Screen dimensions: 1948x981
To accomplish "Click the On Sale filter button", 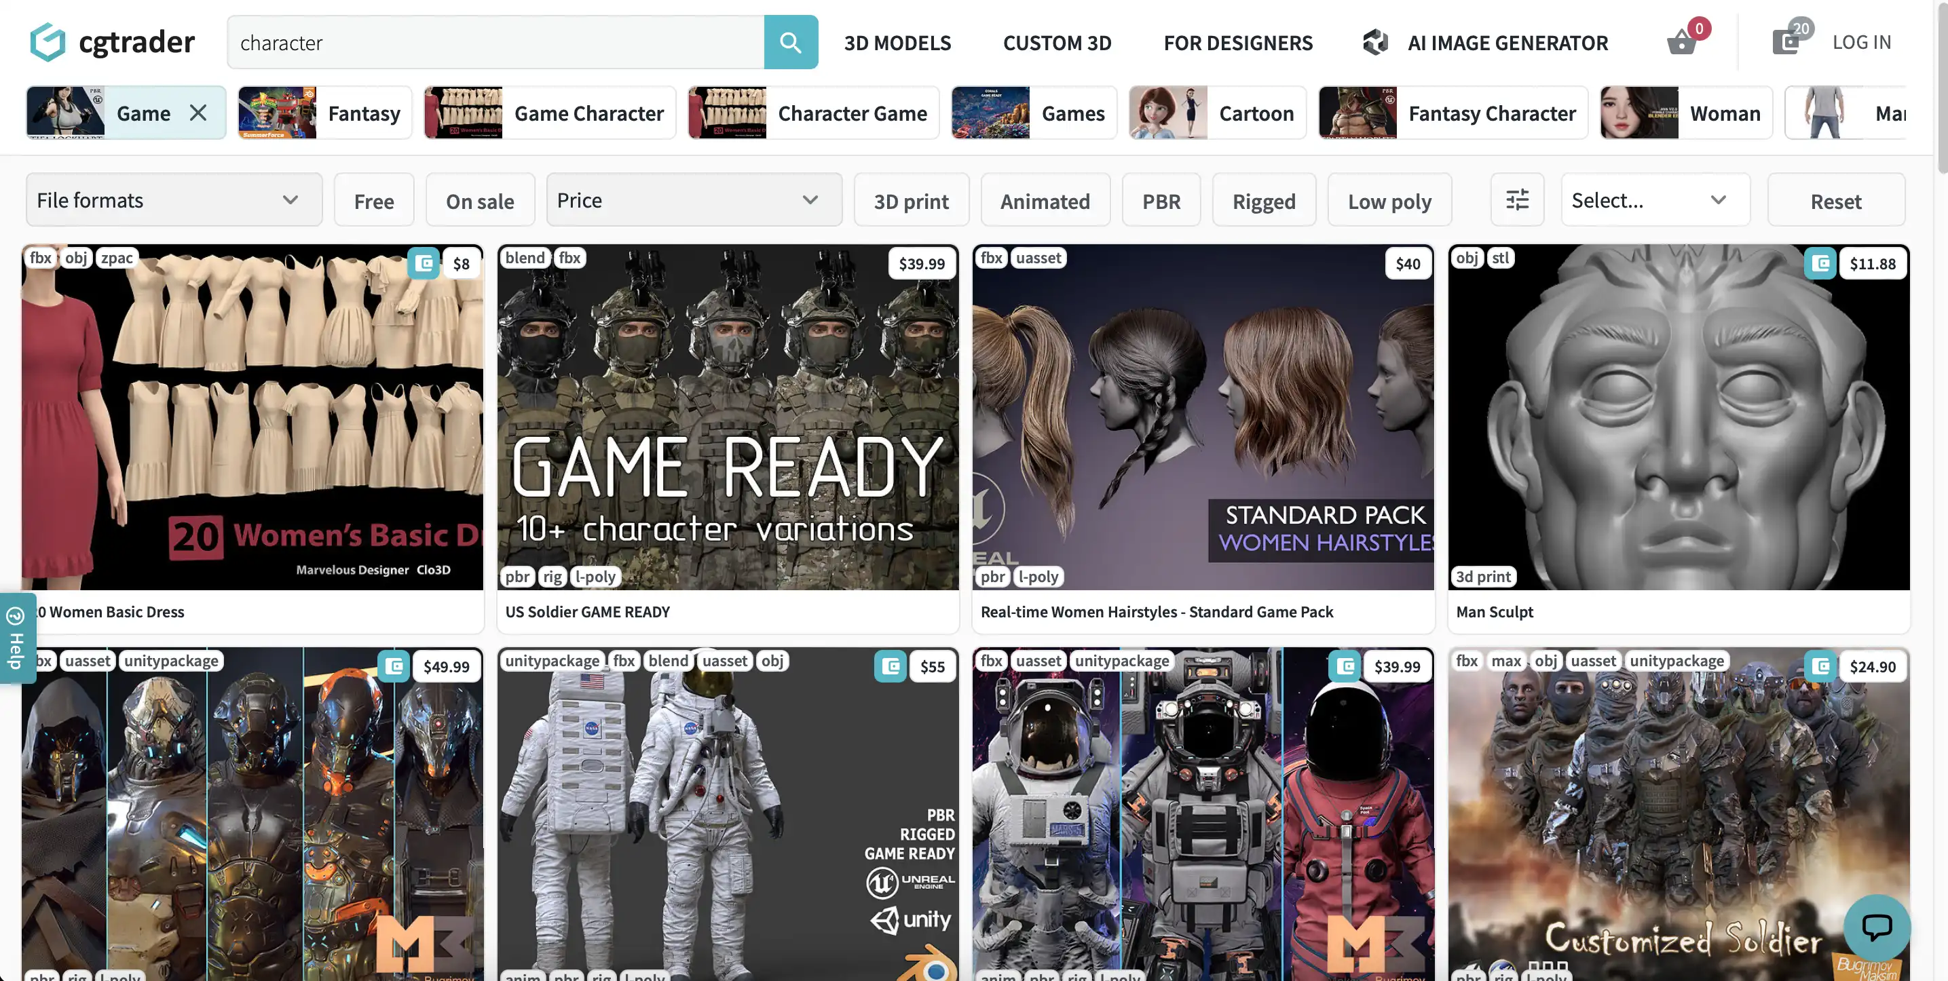I will pyautogui.click(x=481, y=200).
